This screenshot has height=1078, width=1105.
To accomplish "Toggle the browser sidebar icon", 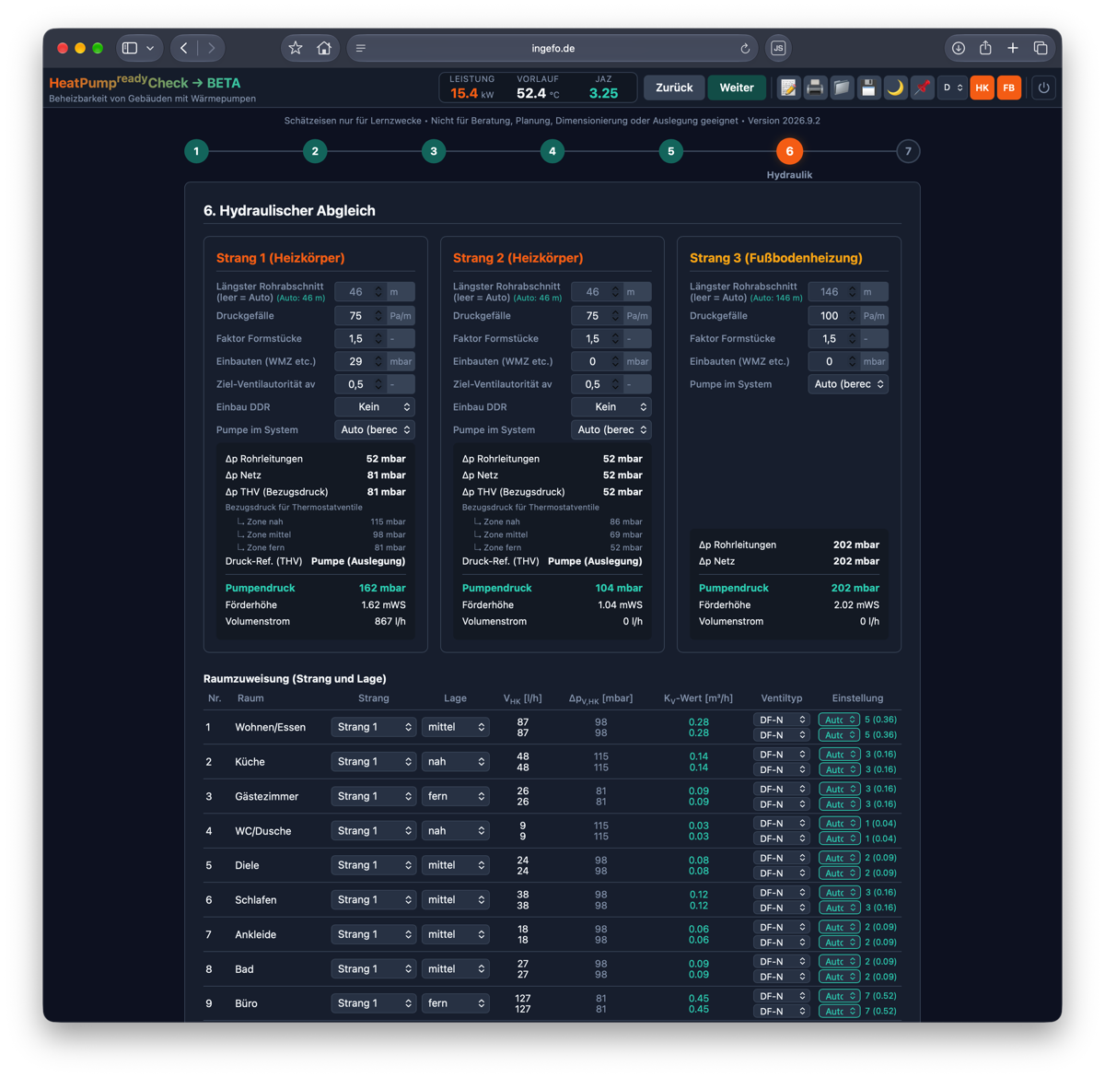I will [x=130, y=48].
